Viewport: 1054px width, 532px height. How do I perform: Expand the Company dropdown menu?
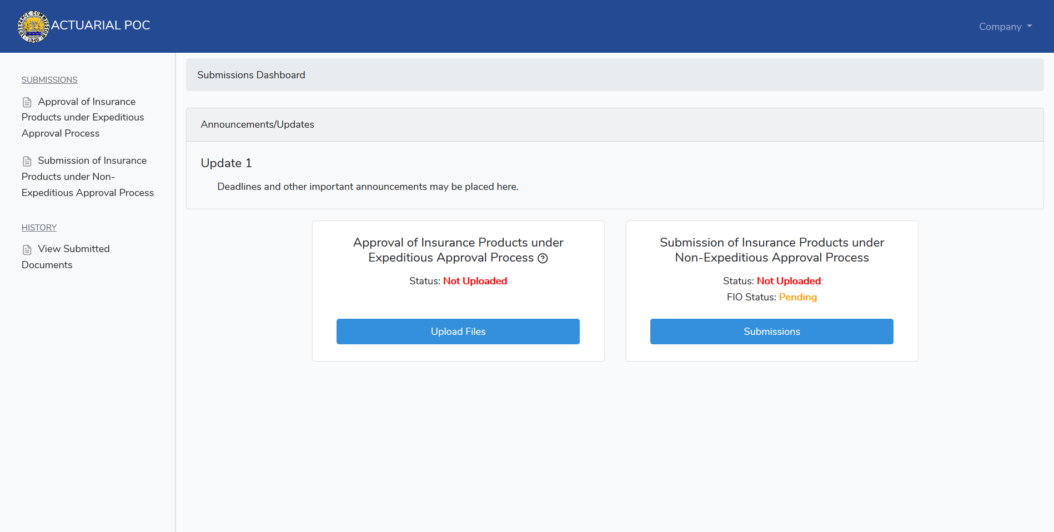coord(1005,27)
